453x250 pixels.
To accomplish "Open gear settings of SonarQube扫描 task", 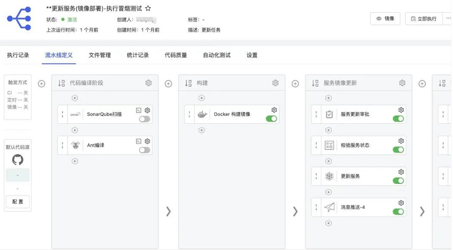I will pyautogui.click(x=148, y=110).
